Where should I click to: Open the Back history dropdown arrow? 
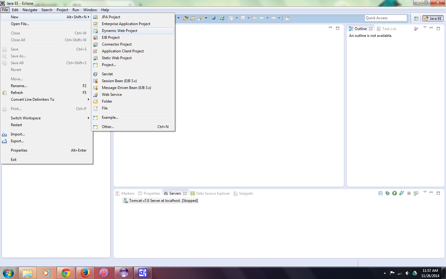coord(267,18)
